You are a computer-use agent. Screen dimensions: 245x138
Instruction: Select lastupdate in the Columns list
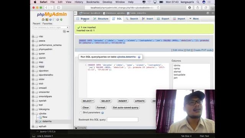[180, 75]
